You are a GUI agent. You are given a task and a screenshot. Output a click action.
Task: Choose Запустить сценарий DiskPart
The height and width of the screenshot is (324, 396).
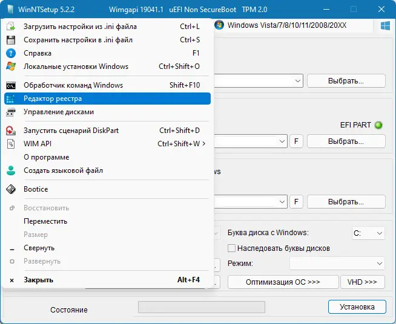107,131
